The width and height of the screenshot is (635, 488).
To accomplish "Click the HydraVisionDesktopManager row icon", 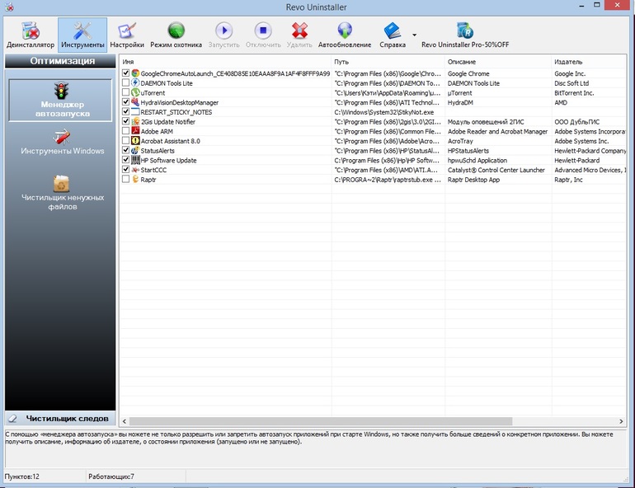I will (135, 102).
